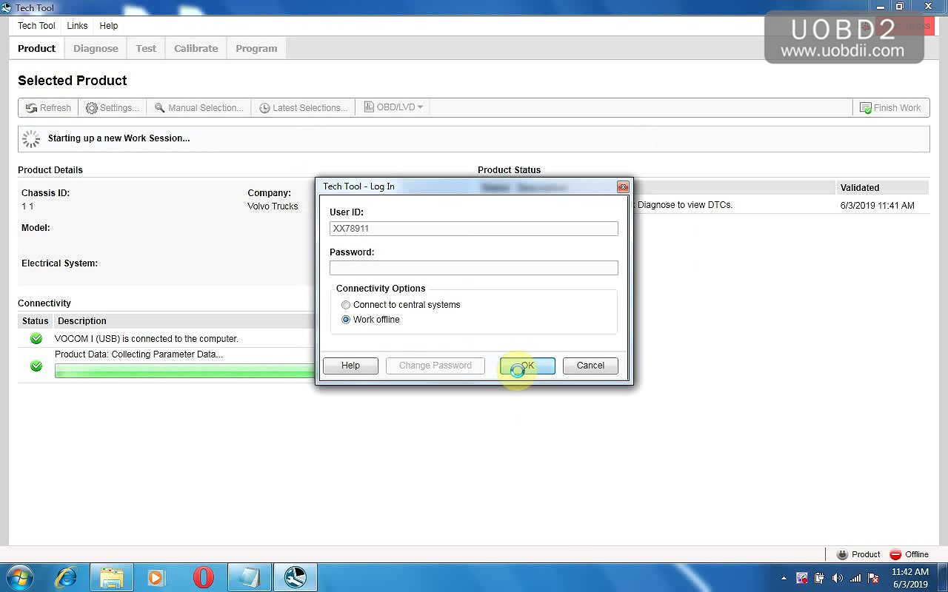Click the 6/3/2019 11:41 AM validated cell
Image resolution: width=948 pixels, height=592 pixels.
coord(877,205)
